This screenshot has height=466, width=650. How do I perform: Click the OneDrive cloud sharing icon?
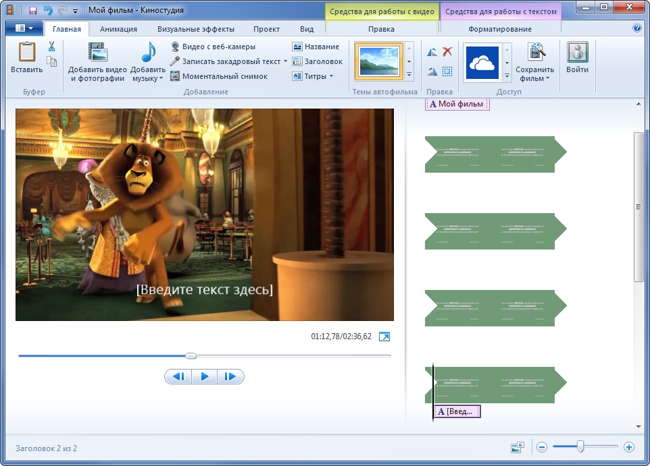(482, 63)
